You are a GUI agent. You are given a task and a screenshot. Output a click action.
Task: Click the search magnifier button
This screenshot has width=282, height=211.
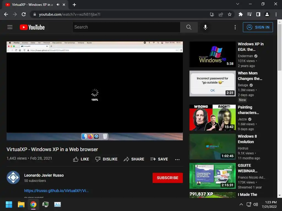pos(189,27)
